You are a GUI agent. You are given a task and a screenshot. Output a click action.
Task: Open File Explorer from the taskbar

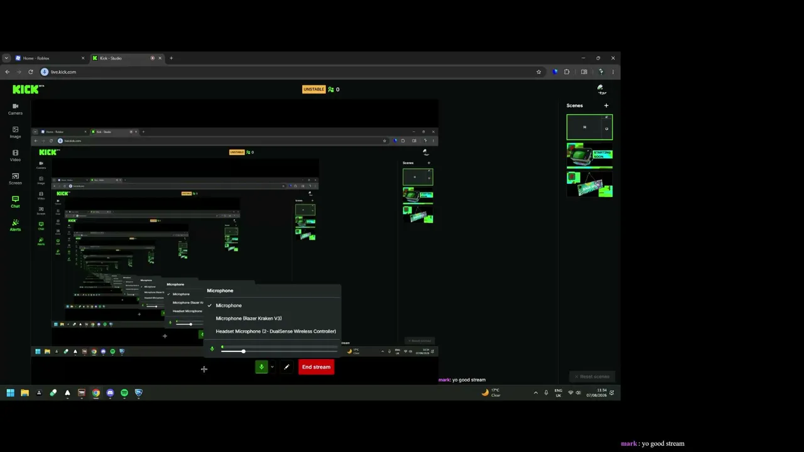pyautogui.click(x=24, y=393)
